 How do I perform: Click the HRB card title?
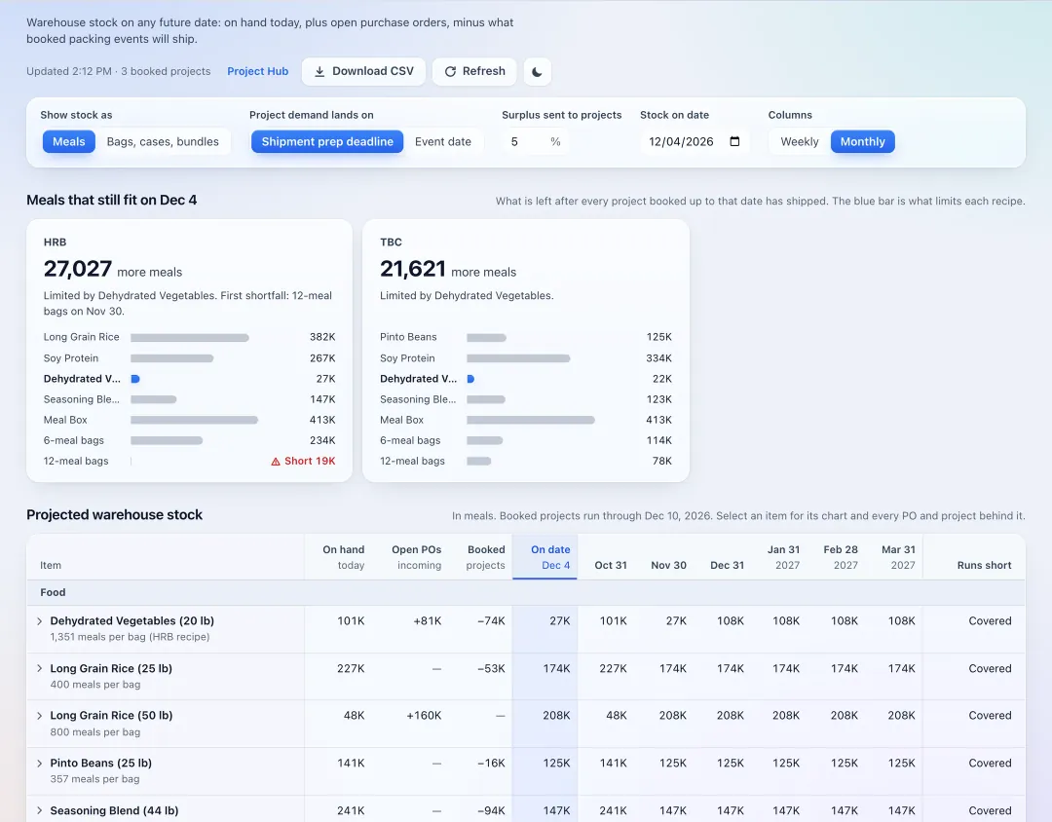(55, 243)
